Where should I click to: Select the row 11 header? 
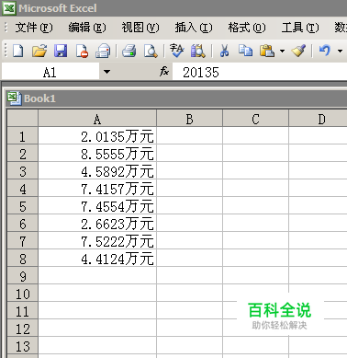[23, 310]
